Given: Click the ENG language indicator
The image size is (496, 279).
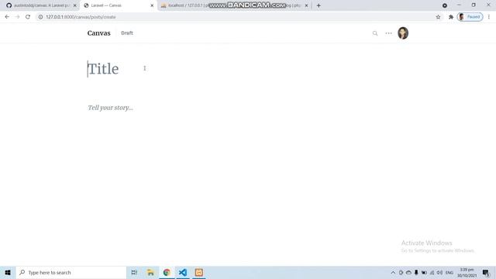Looking at the screenshot, I should pos(449,273).
